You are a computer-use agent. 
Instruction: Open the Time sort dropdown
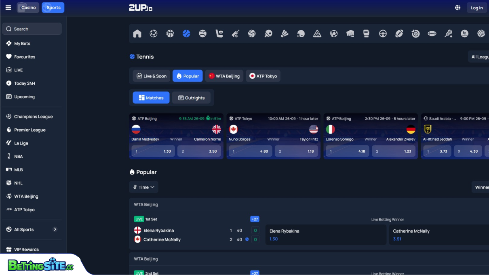143,187
